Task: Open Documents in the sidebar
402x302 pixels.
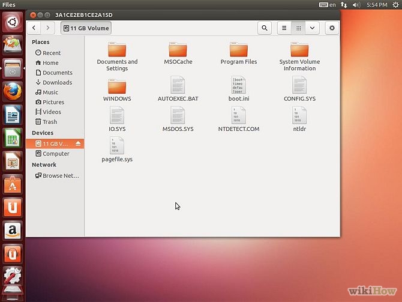Action: (x=54, y=73)
